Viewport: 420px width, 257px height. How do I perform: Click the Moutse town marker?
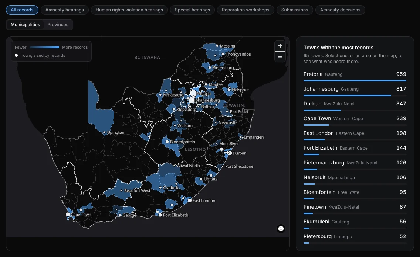(206, 84)
